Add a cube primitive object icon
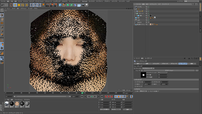 (x=60, y=5)
